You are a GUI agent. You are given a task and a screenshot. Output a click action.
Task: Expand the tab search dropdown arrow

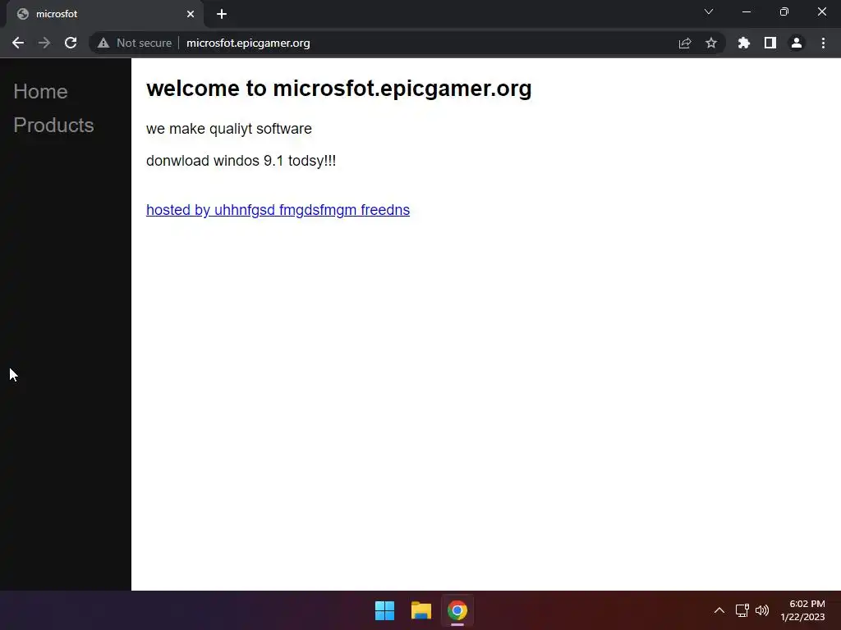pyautogui.click(x=709, y=11)
